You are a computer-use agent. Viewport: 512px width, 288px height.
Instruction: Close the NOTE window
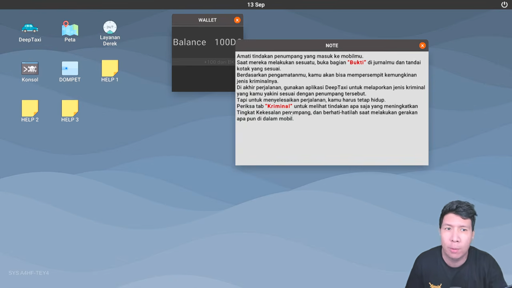[422, 46]
